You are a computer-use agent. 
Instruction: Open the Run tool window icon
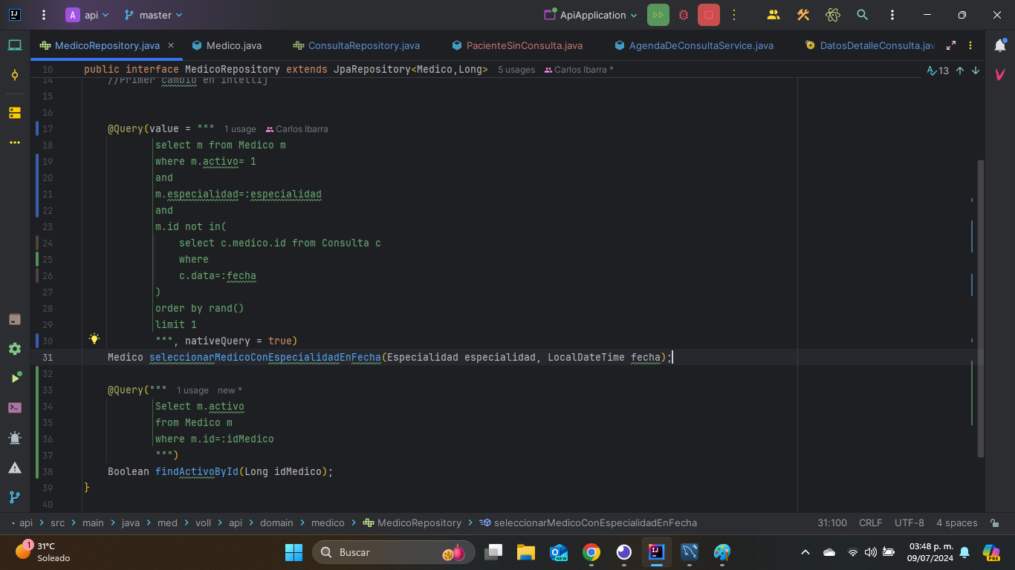click(x=15, y=378)
